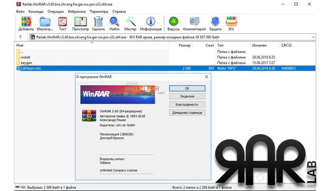Image resolution: width=330 pixels, height=191 pixels.
Task: Select the keygen folder row name
Action: click(x=26, y=63)
